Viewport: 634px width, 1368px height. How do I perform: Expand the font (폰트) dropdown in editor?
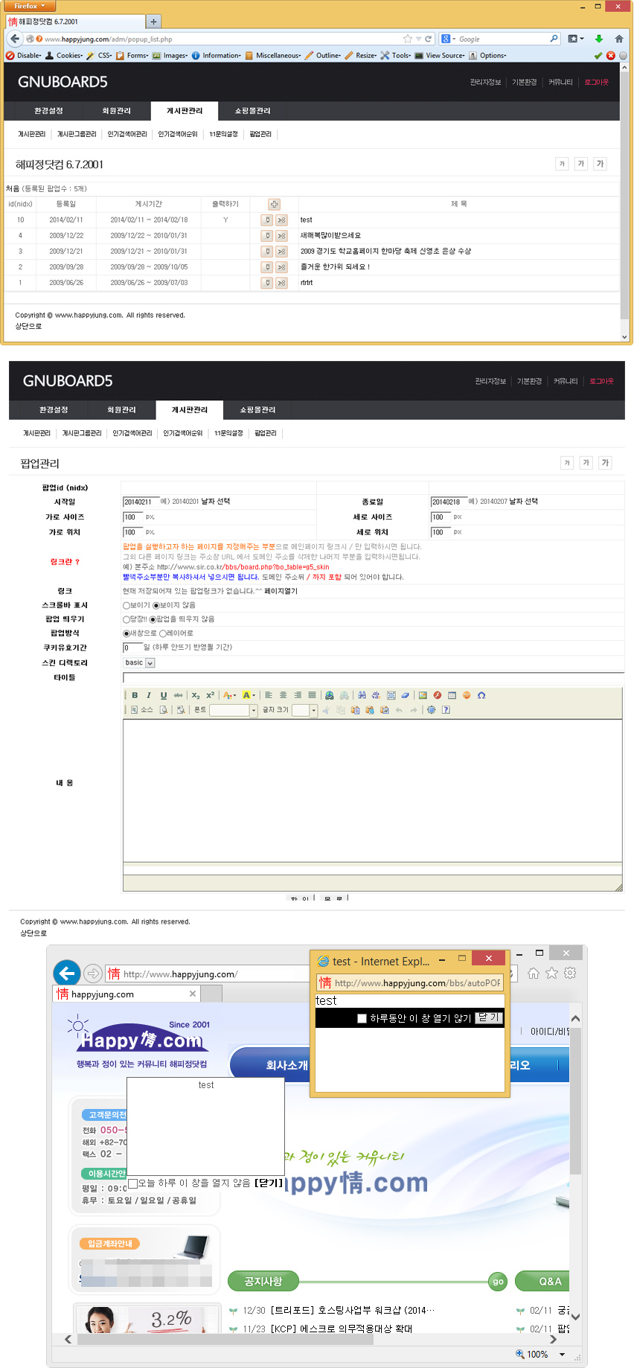pos(254,710)
